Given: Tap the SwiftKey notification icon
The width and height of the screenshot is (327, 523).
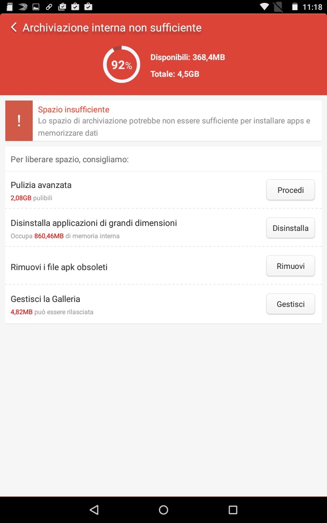Looking at the screenshot, I should pos(23,7).
